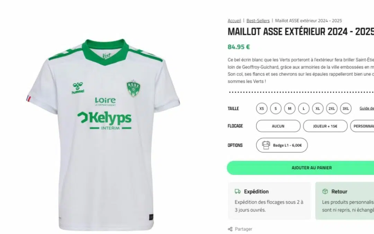Enable the Badge L1 - 6,00€ option
374x234 pixels.
tap(281, 145)
